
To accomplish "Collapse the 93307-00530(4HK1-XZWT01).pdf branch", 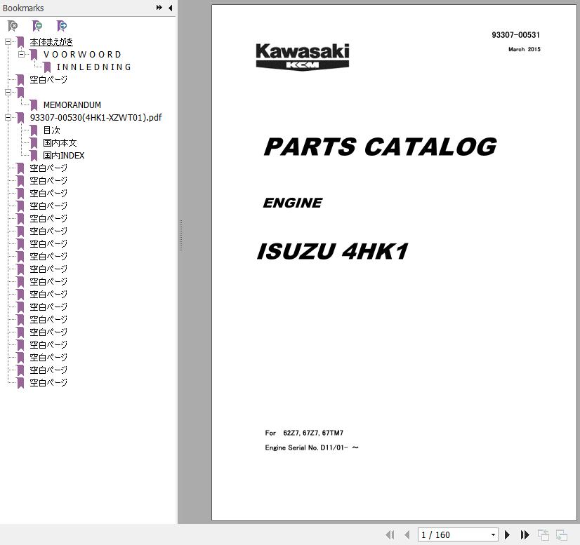I will [x=8, y=118].
